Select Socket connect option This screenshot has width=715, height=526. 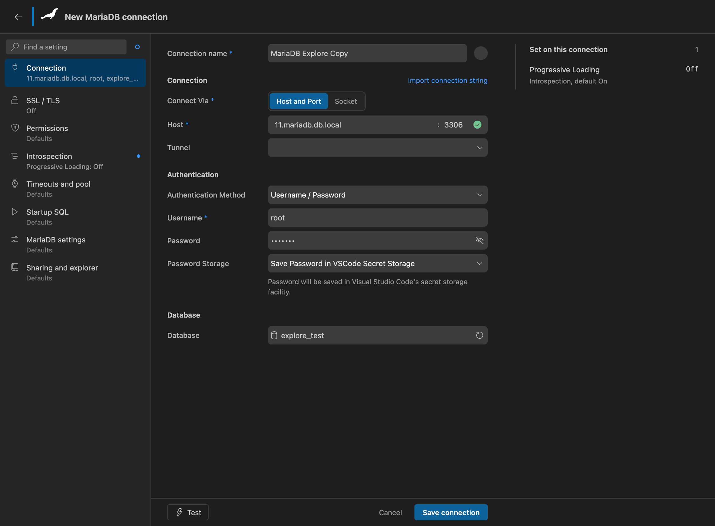pos(345,101)
